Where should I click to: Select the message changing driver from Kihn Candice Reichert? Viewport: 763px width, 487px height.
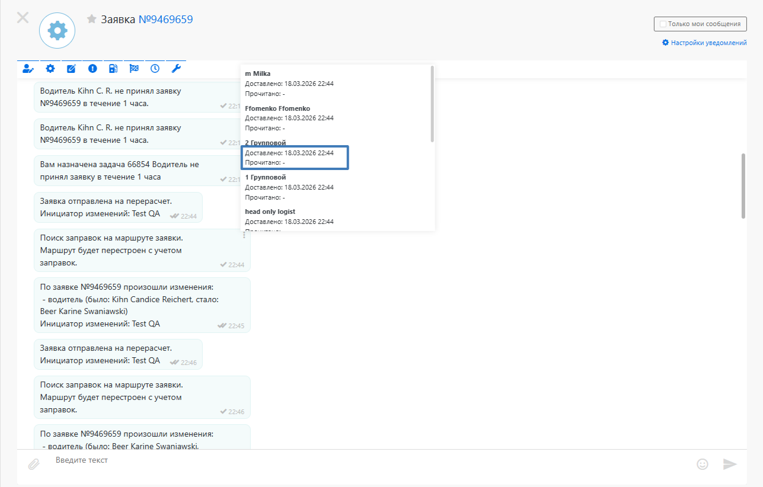pos(142,305)
